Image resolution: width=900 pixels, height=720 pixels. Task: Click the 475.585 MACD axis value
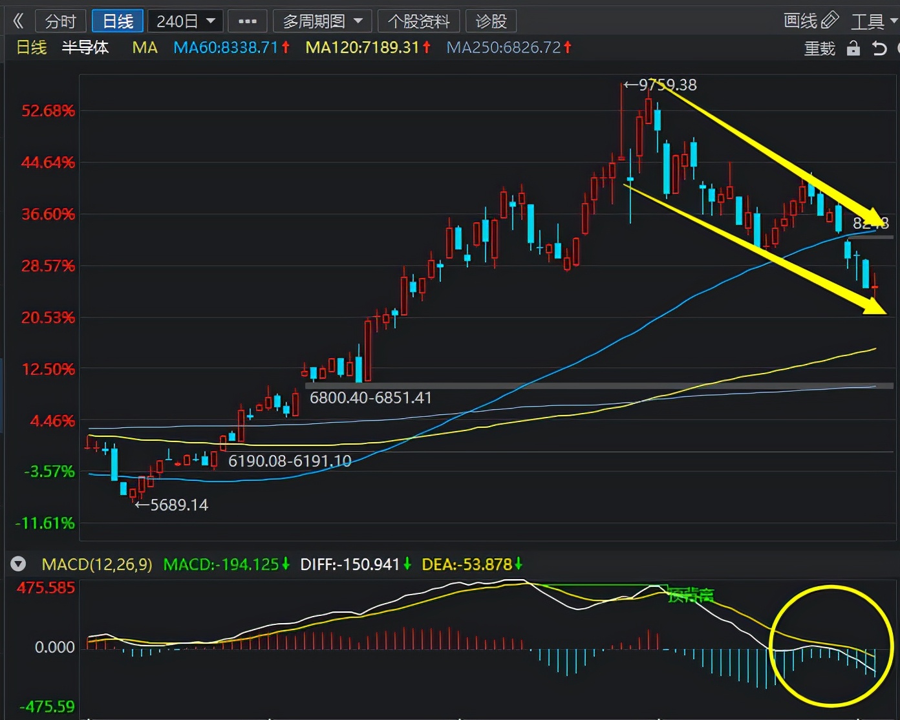46,588
